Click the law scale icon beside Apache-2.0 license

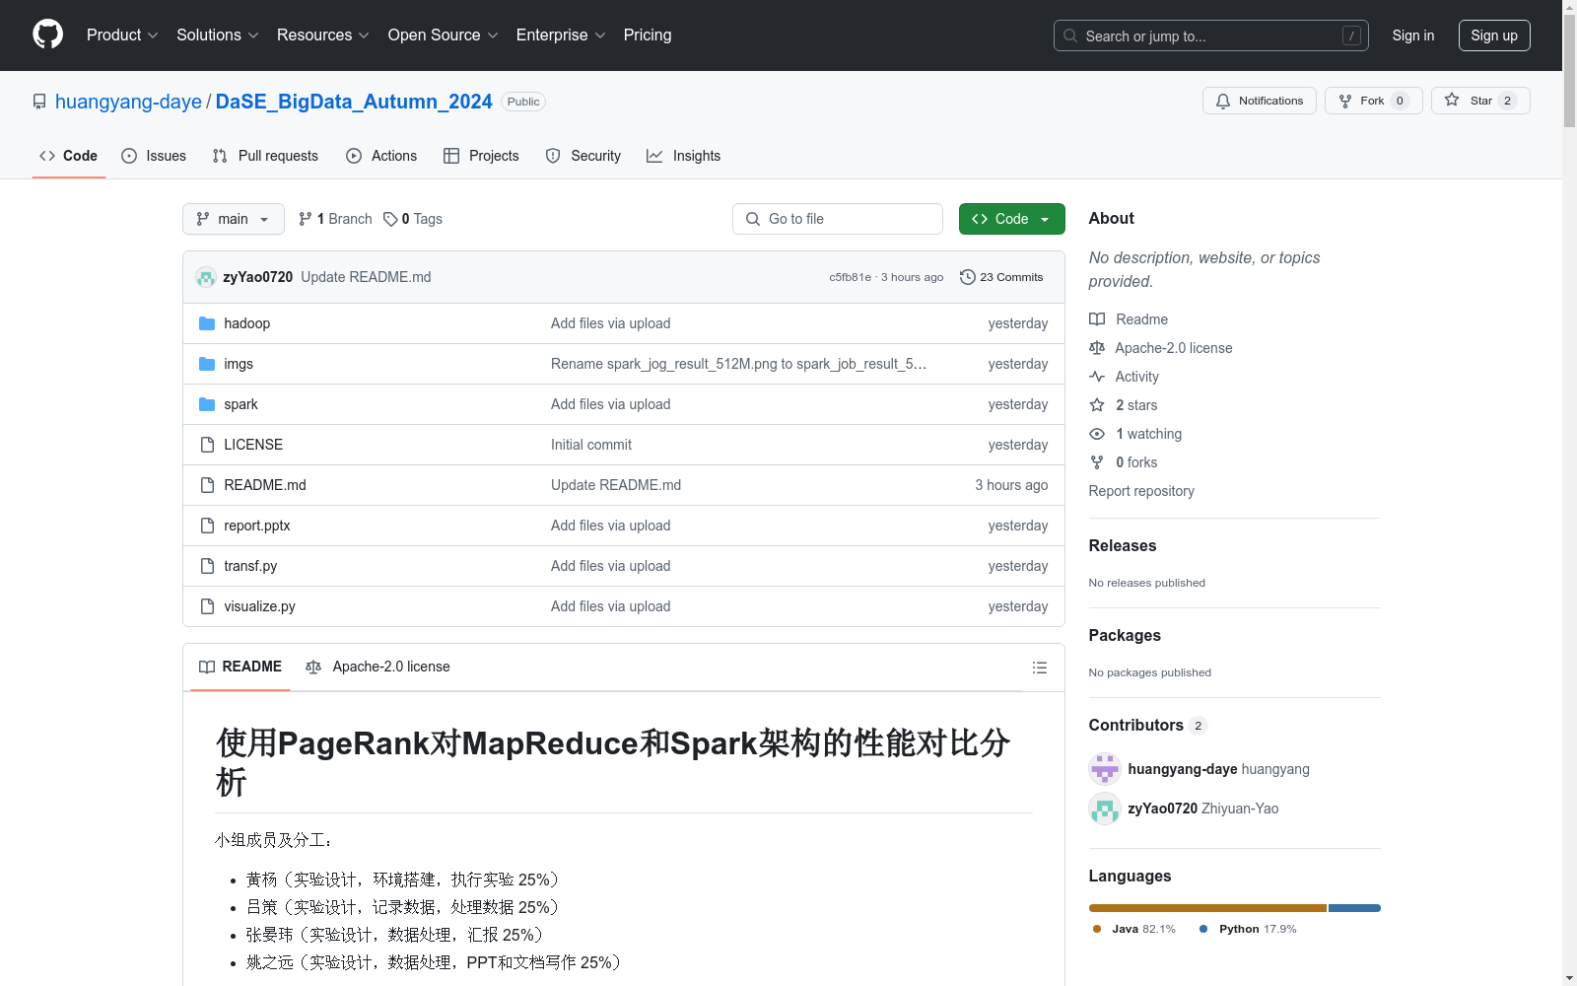[1097, 348]
